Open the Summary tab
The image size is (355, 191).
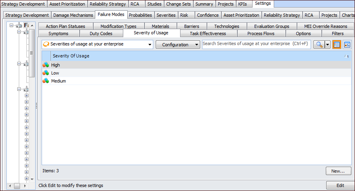[x=204, y=4]
